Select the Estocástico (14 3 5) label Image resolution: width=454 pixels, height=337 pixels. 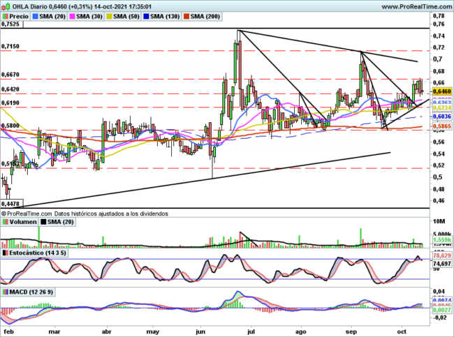[38, 253]
